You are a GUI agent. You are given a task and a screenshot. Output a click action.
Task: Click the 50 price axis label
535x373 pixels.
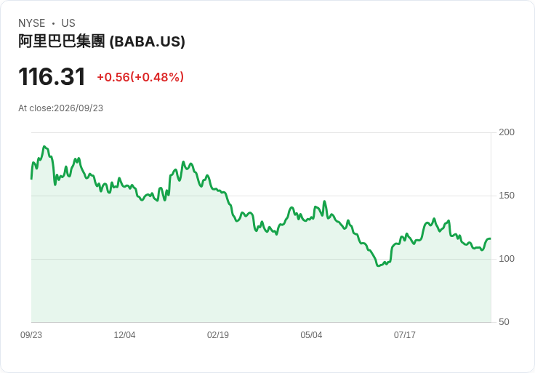pyautogui.click(x=504, y=322)
